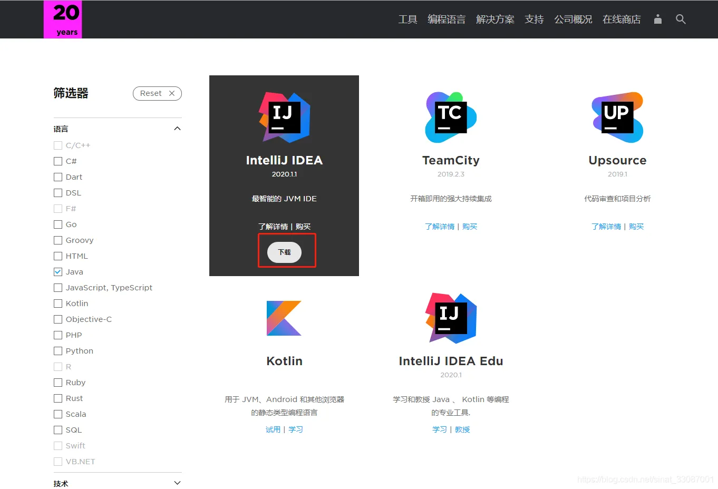Click TeamCity version 2019.2.3 text
This screenshot has width=718, height=489.
tap(451, 174)
